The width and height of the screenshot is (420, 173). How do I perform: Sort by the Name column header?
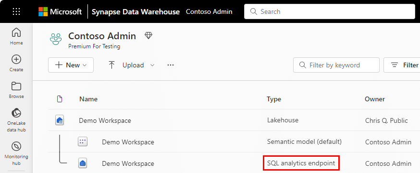pyautogui.click(x=88, y=99)
